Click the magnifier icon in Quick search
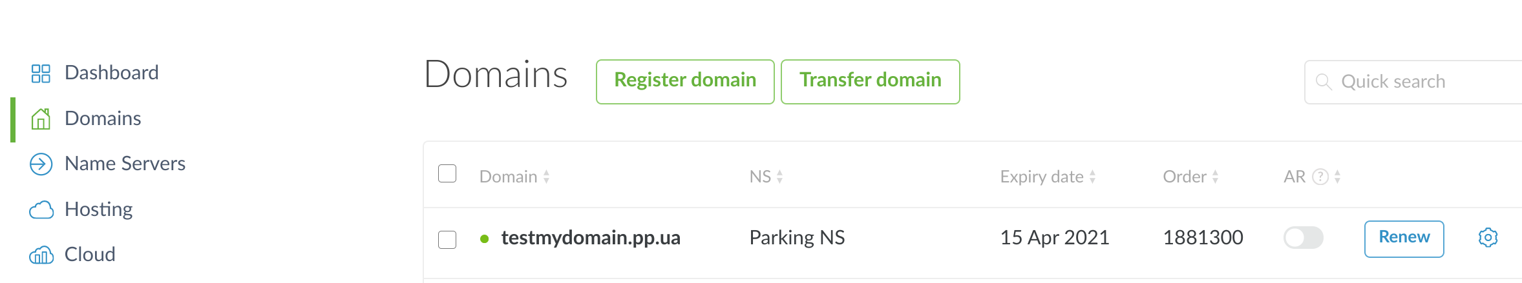The width and height of the screenshot is (1522, 283). click(1324, 82)
